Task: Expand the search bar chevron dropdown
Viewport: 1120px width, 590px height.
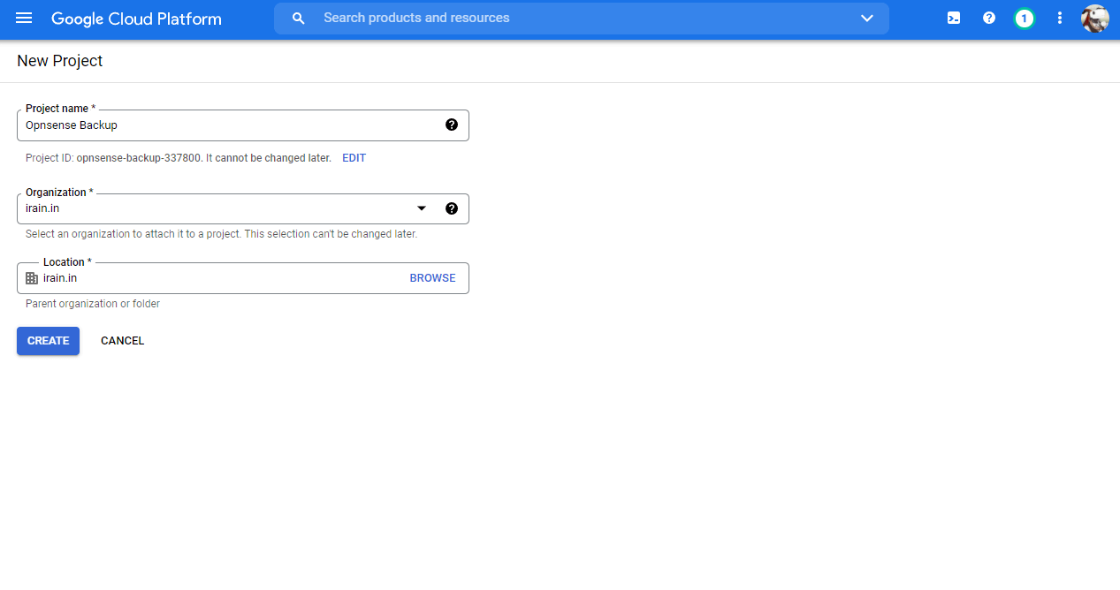Action: [866, 19]
